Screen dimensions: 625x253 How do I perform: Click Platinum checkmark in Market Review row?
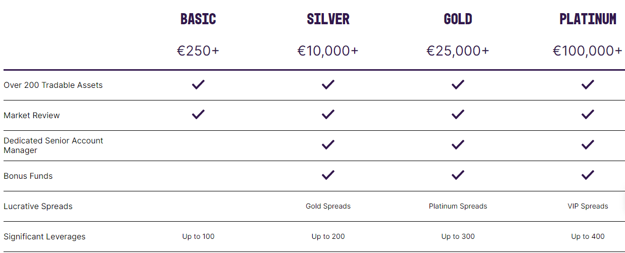pyautogui.click(x=588, y=115)
